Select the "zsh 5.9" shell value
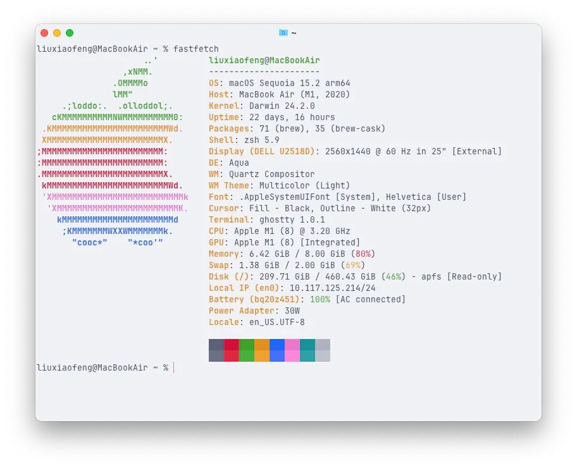 pyautogui.click(x=262, y=140)
